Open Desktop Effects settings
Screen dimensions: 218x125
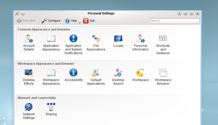29,77
